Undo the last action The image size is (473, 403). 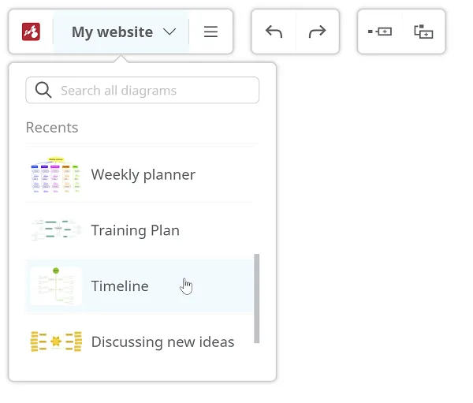[x=274, y=32]
